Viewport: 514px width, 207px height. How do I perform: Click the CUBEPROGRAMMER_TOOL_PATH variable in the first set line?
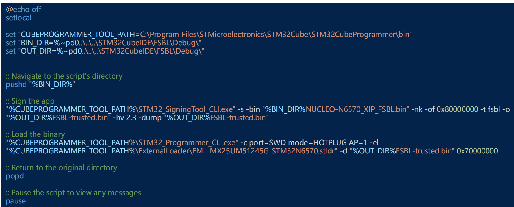78,34
